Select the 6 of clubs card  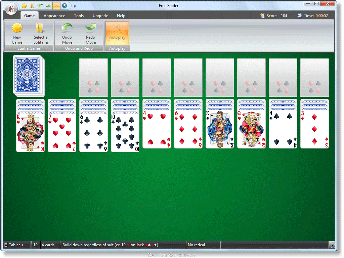(93, 132)
